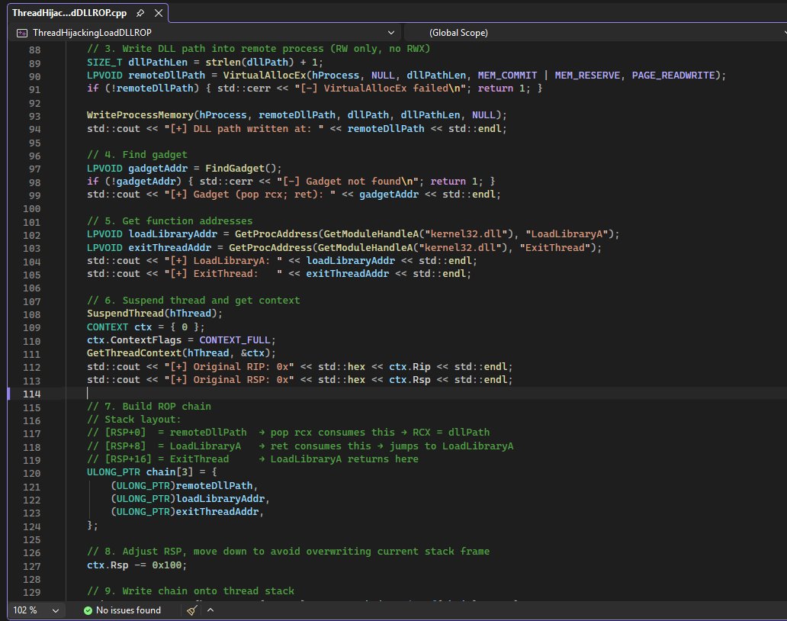The height and width of the screenshot is (621, 787).
Task: Click '(ULONG_PTR)exitThreadAddr,' on line 123
Action: (x=187, y=512)
